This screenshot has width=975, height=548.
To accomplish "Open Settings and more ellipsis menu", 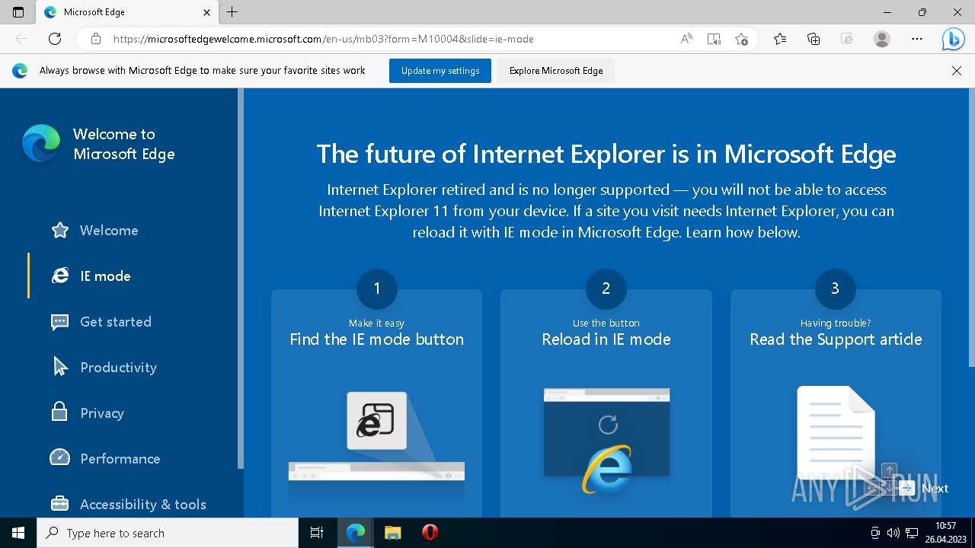I will pyautogui.click(x=917, y=39).
